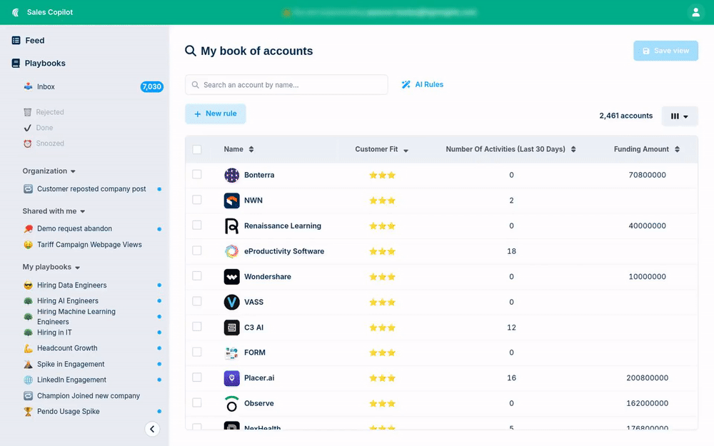Check the C3 AI row checkbox
The width and height of the screenshot is (714, 446).
pos(197,327)
